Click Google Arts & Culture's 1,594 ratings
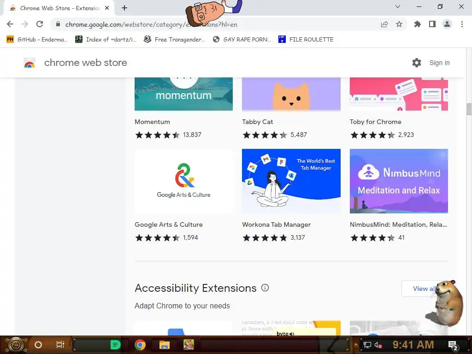This screenshot has width=472, height=354. tap(190, 237)
